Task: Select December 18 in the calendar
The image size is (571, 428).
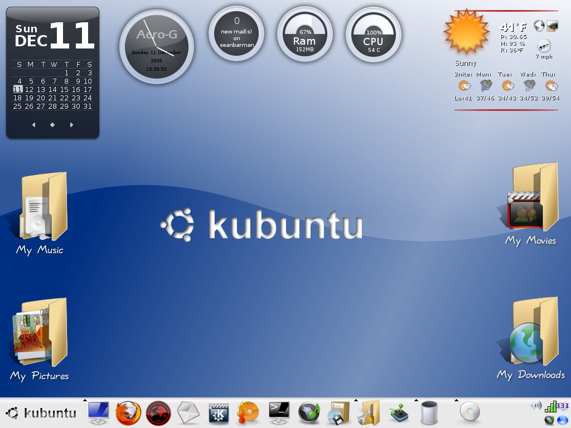Action: (17, 98)
